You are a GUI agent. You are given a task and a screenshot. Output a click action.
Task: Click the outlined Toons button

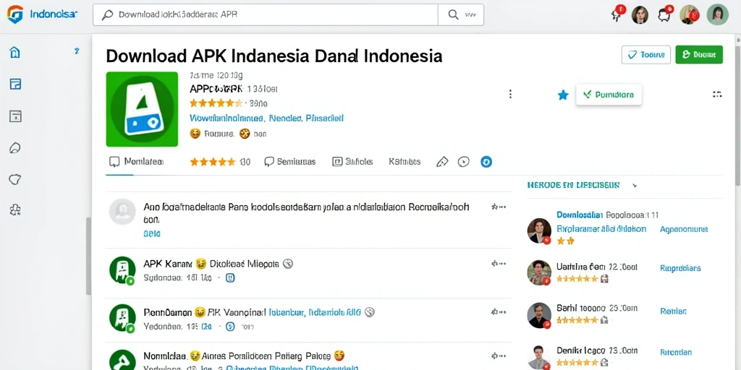(646, 55)
